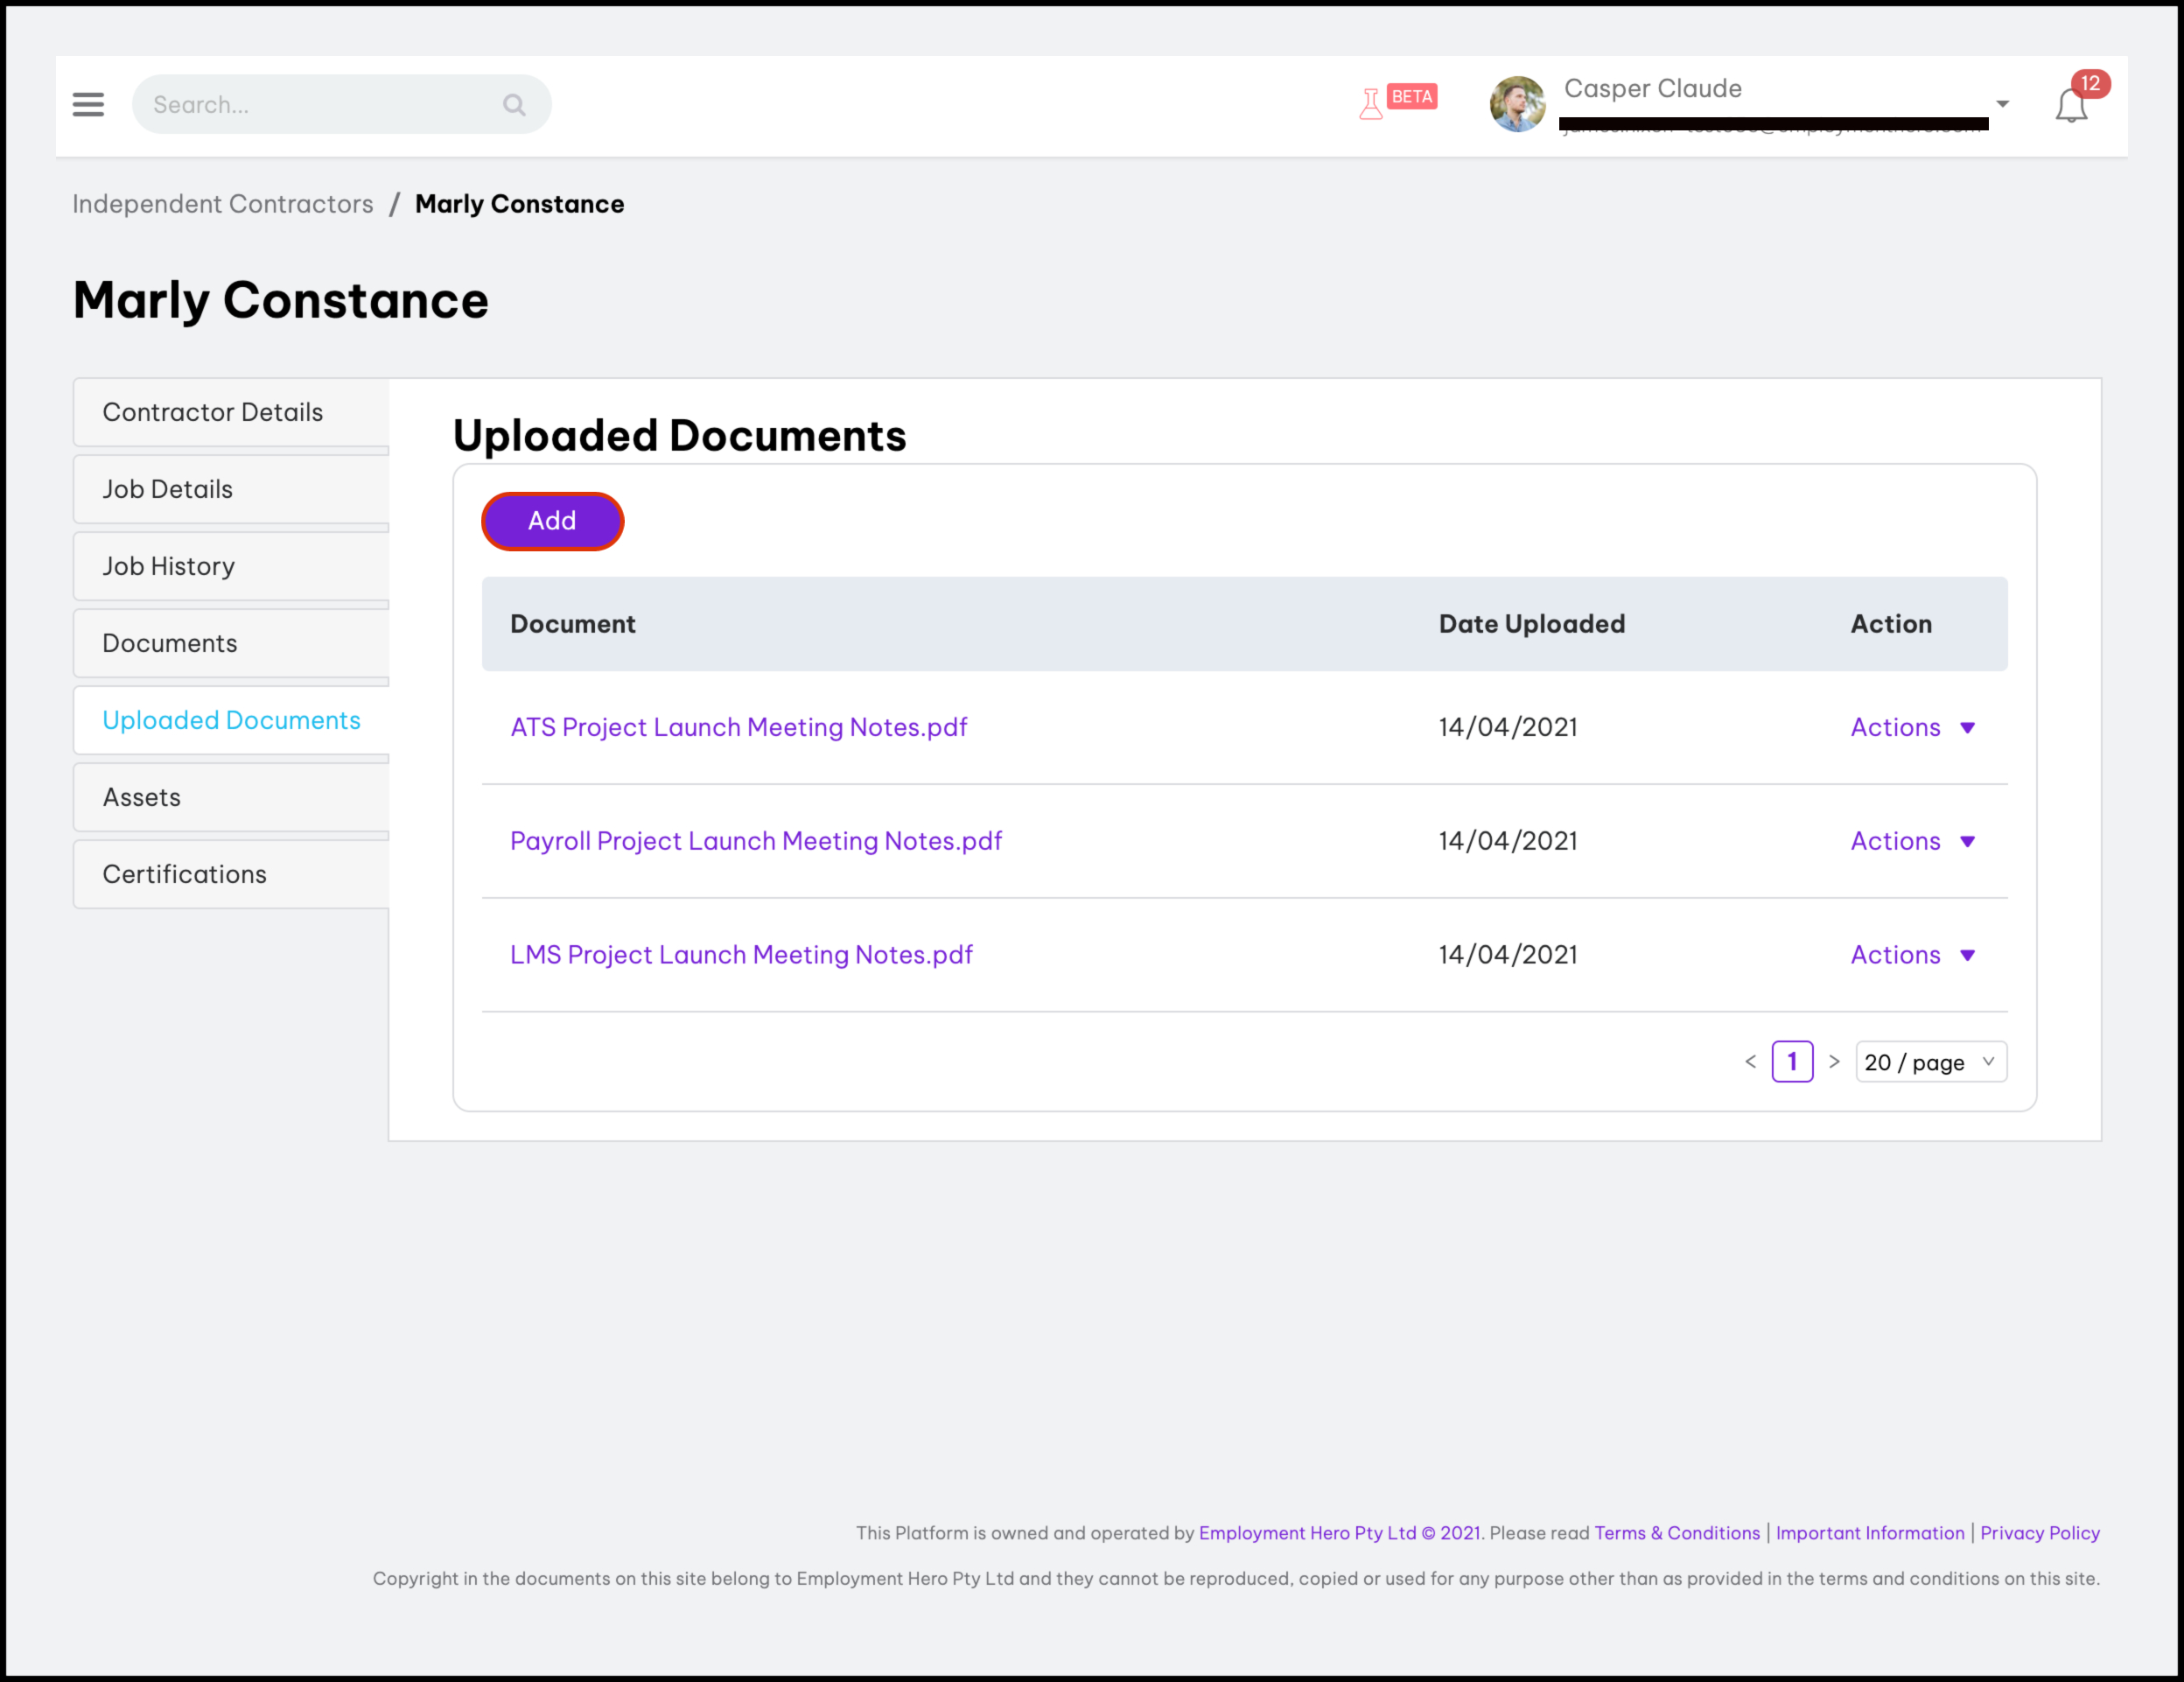
Task: Open Actions dropdown for Payroll Project notes
Action: 1912,841
